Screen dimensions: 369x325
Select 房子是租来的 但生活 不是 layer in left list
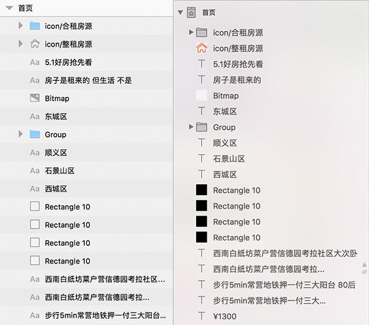pyautogui.click(x=88, y=80)
